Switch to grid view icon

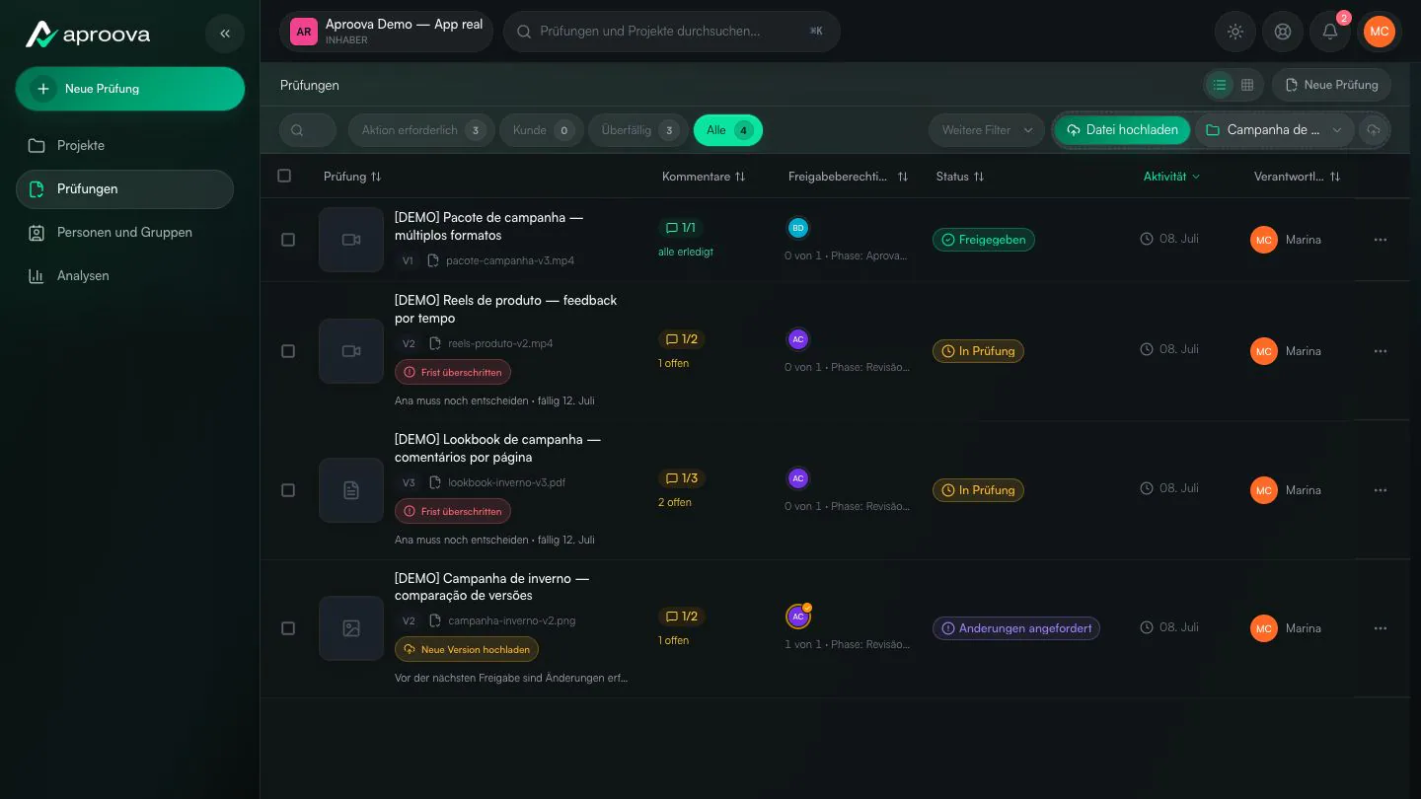coord(1247,85)
